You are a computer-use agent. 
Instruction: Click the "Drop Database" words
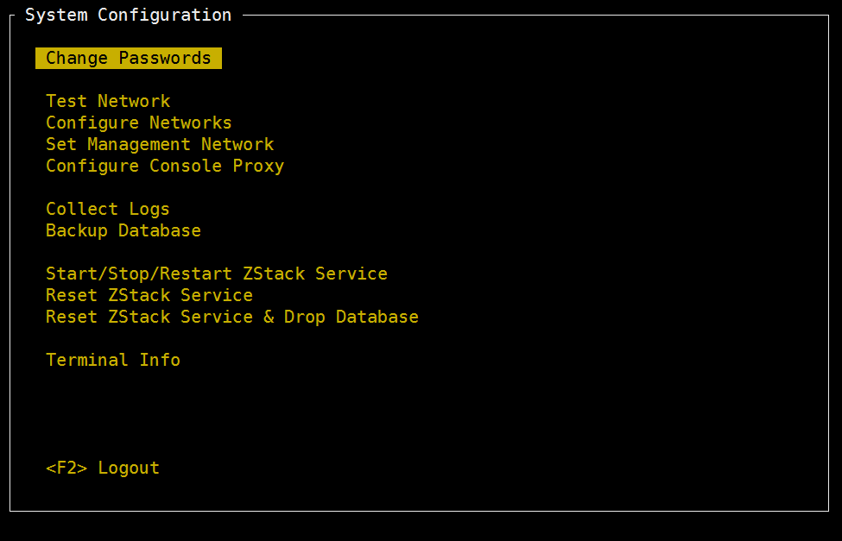[351, 317]
